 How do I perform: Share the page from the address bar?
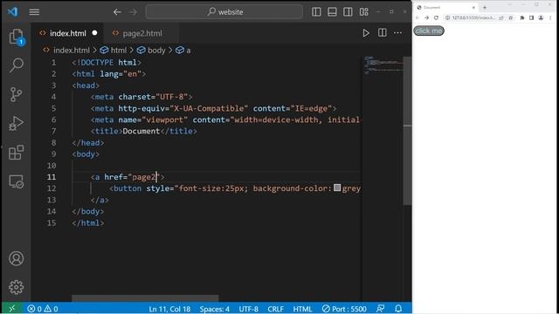[x=501, y=17]
